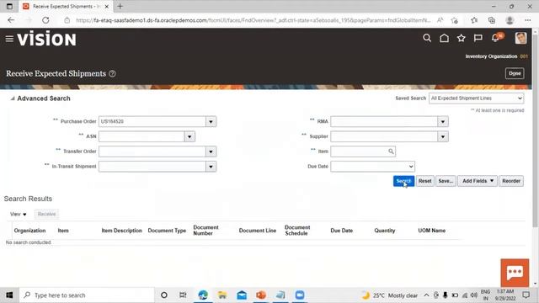Click the UOM Name column header

[432, 231]
